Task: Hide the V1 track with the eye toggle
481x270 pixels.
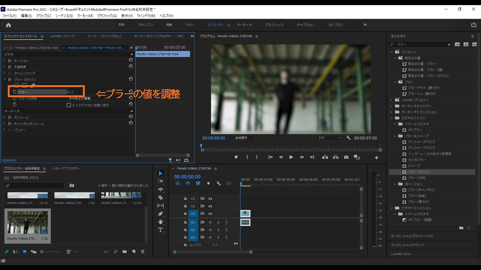Action: coord(210,214)
